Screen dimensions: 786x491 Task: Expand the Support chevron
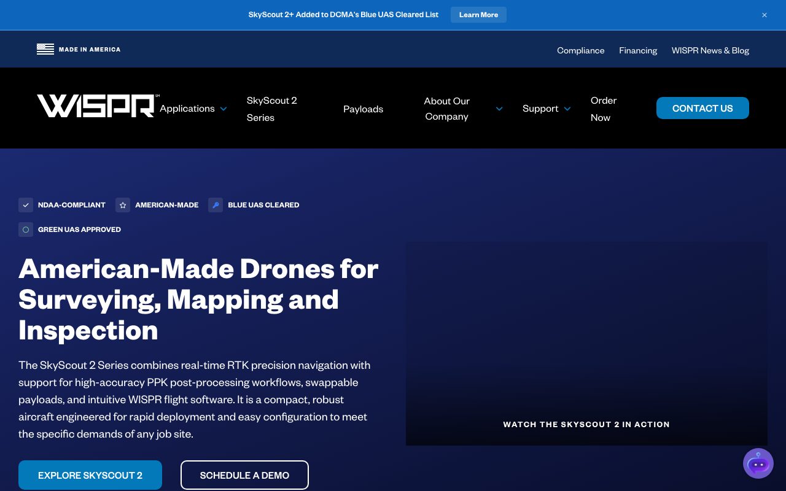[567, 109]
